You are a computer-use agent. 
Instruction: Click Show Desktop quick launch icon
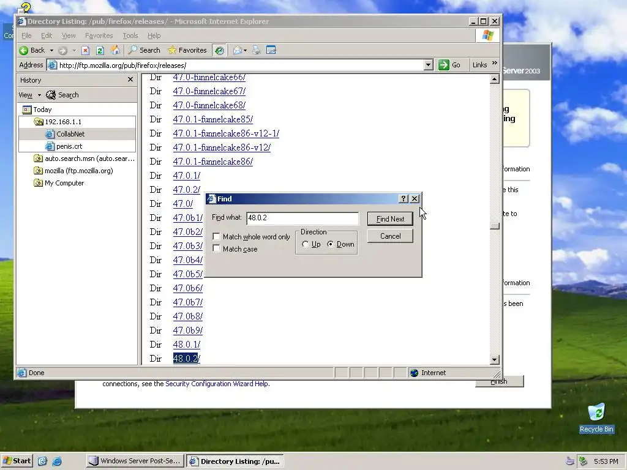[42, 461]
